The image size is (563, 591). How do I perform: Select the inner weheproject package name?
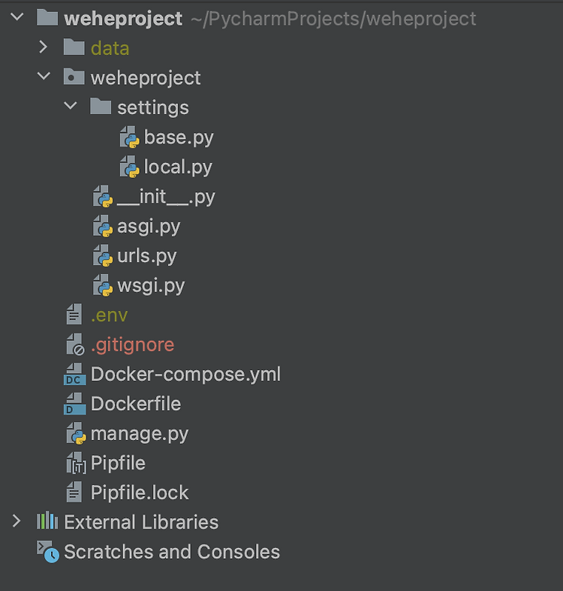[146, 78]
